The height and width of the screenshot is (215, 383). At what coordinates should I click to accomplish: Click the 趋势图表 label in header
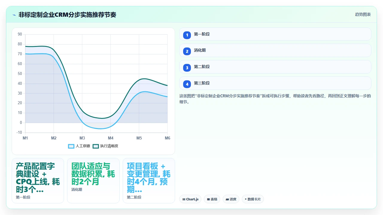(x=363, y=14)
